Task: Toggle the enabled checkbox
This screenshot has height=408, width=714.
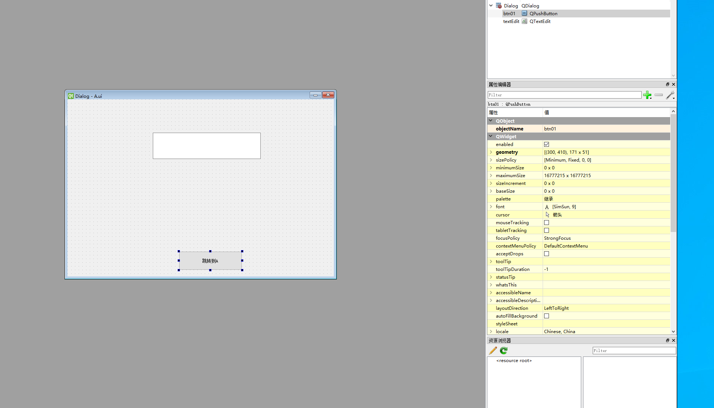Action: [546, 145]
